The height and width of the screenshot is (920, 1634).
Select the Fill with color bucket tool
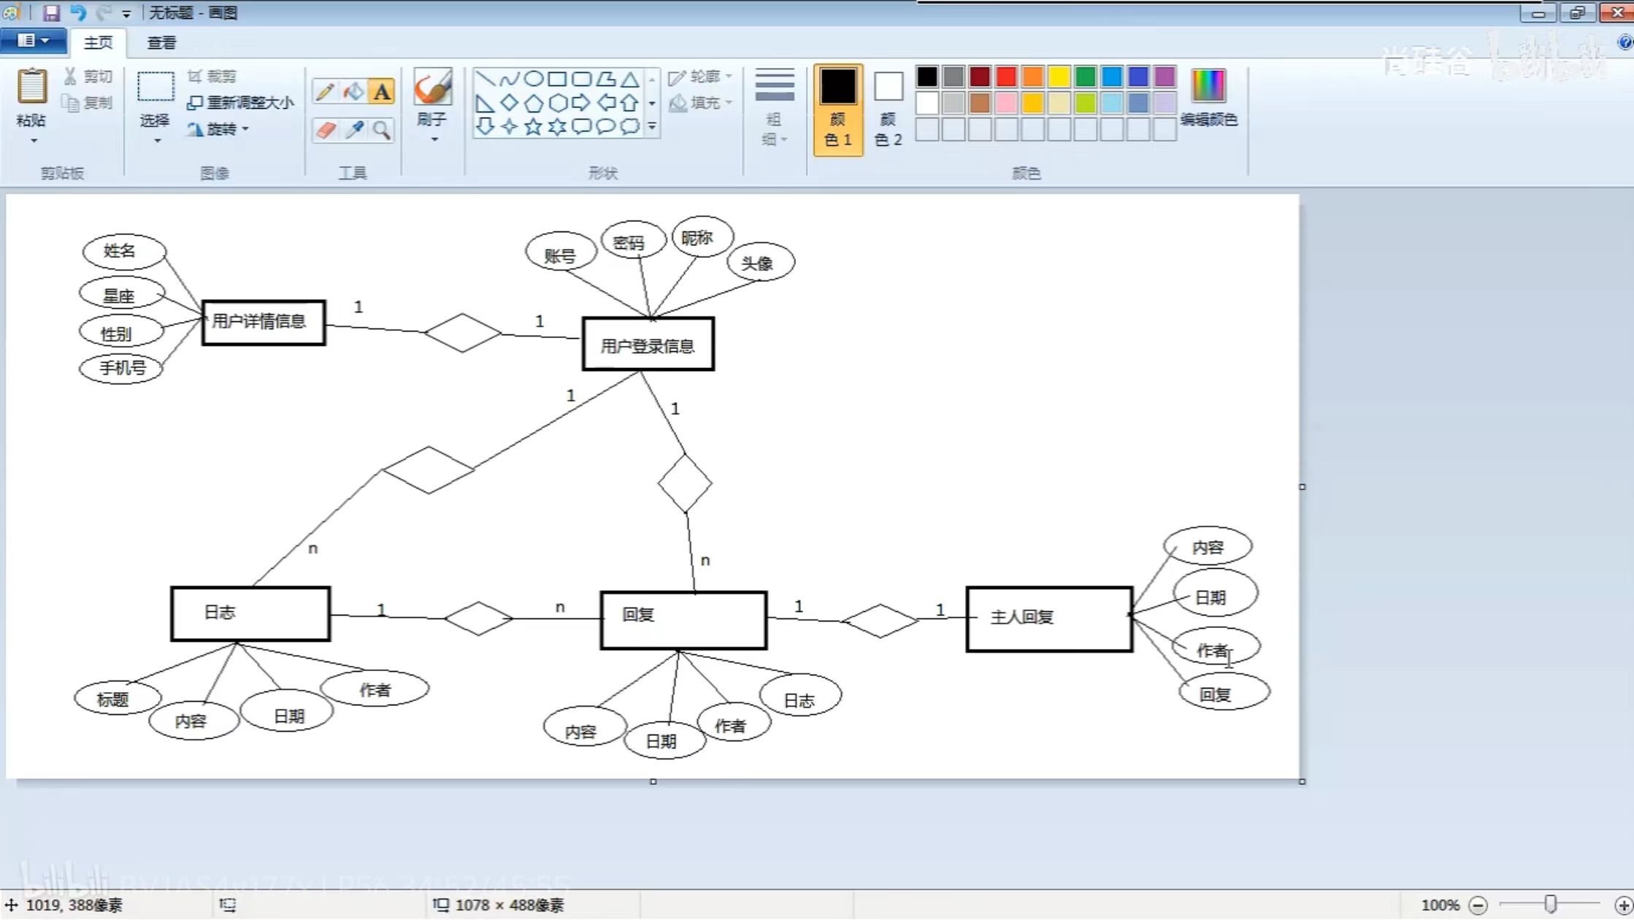tap(354, 92)
